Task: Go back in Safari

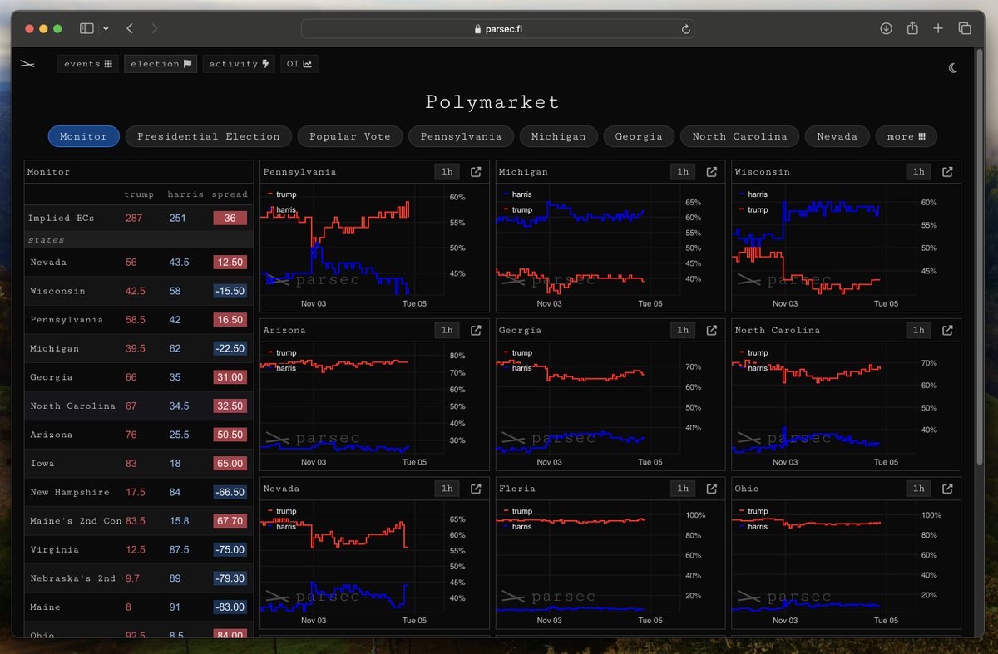Action: point(130,28)
